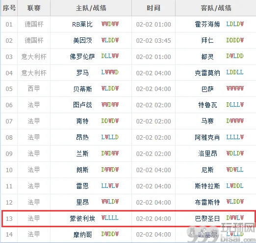Select RB莱比 form record WWDWW

[110, 24]
